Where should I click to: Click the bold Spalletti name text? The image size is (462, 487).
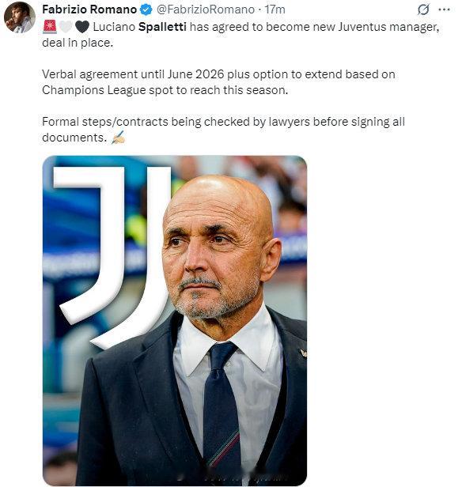[x=162, y=27]
